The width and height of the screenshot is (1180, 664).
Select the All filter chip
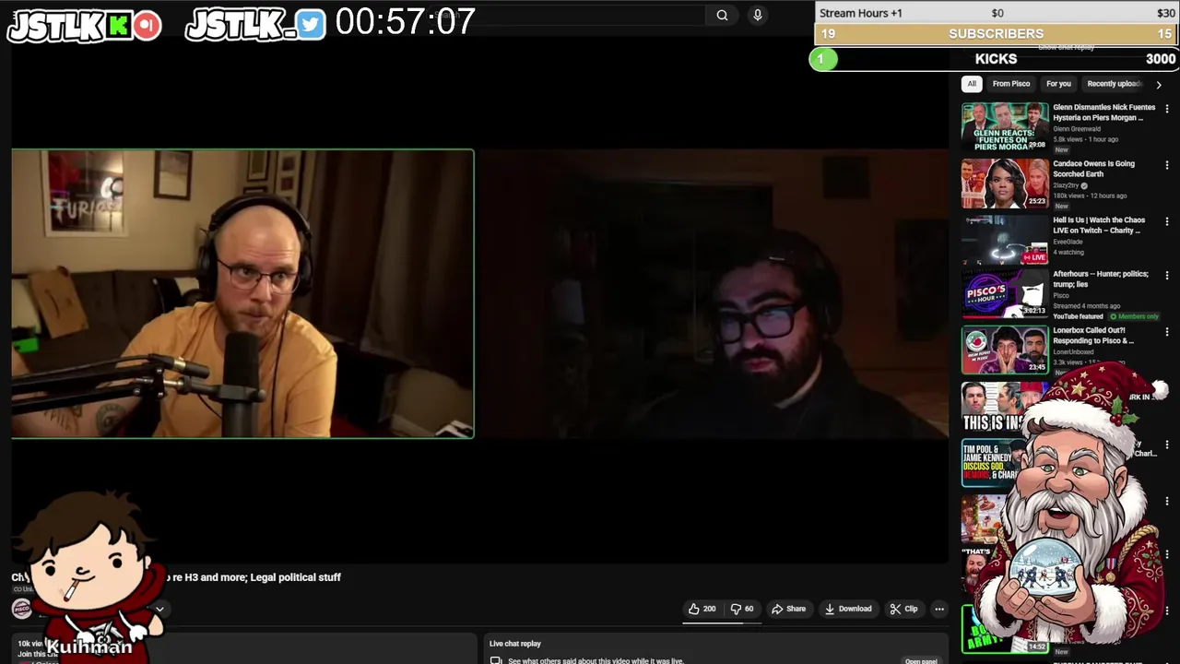click(x=972, y=84)
